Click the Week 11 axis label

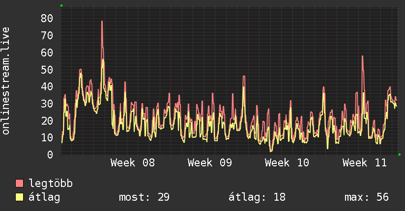click(x=365, y=163)
